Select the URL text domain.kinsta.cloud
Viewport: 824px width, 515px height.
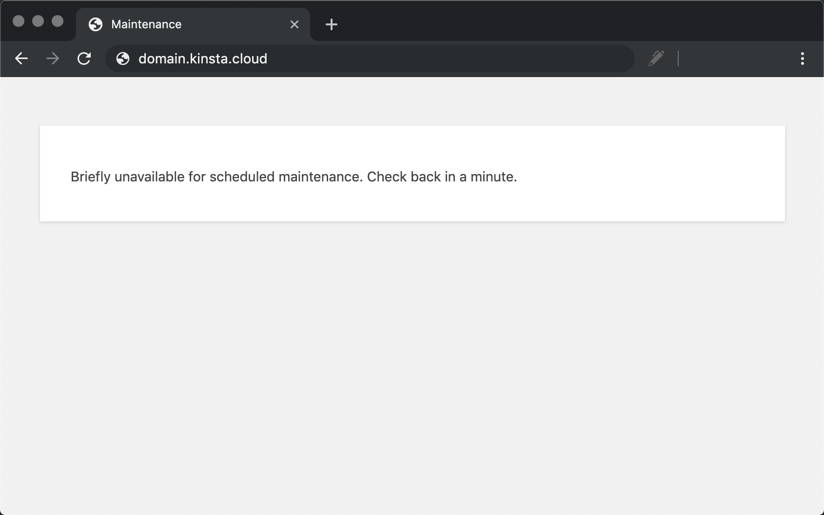pyautogui.click(x=202, y=59)
